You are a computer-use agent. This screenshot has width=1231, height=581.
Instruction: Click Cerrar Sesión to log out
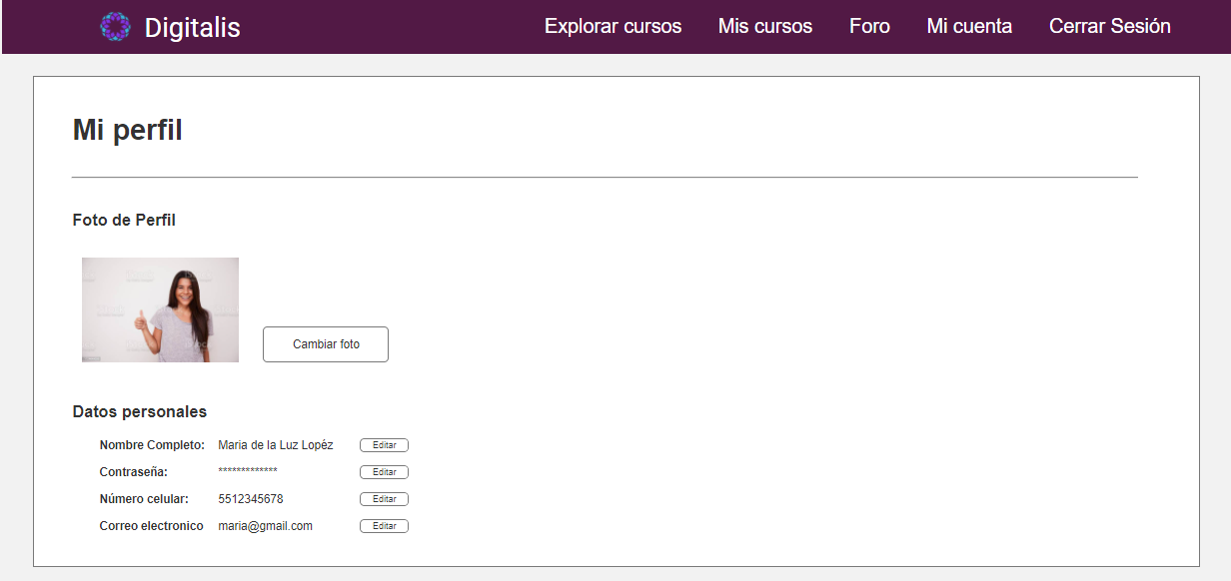point(1110,27)
